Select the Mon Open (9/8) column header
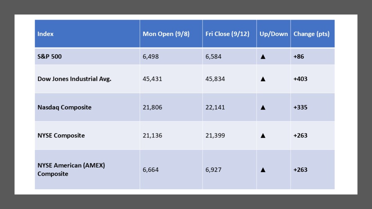This screenshot has height=209, width=372. (166, 34)
